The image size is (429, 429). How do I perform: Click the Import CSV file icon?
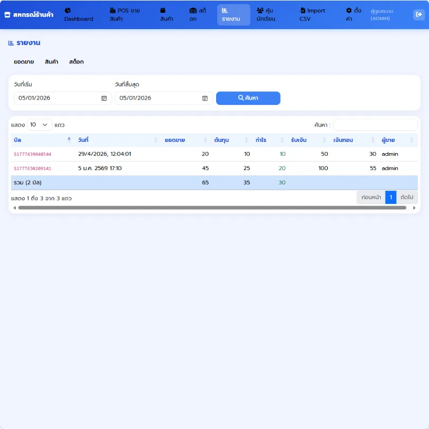pyautogui.click(x=302, y=11)
